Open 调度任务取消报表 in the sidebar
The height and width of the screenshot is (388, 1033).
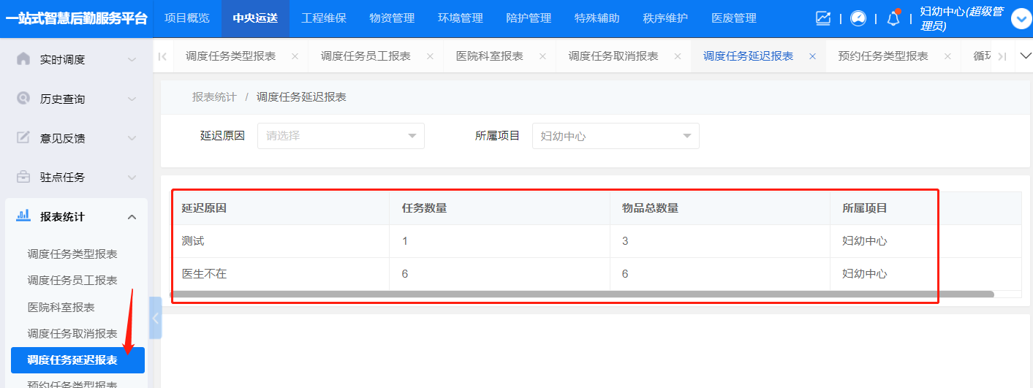(x=72, y=334)
